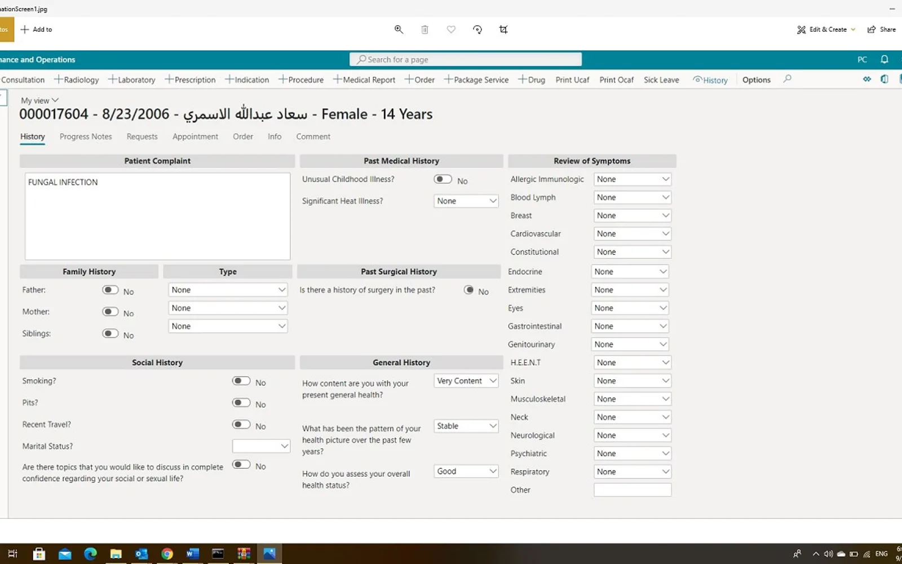
Task: Click the Radiology add button
Action: (77, 80)
